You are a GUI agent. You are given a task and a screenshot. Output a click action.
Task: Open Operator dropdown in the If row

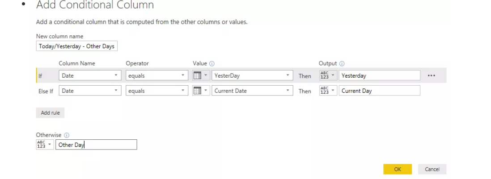[x=157, y=75]
